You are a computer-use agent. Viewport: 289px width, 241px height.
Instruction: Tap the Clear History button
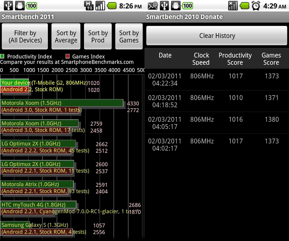coord(217,35)
